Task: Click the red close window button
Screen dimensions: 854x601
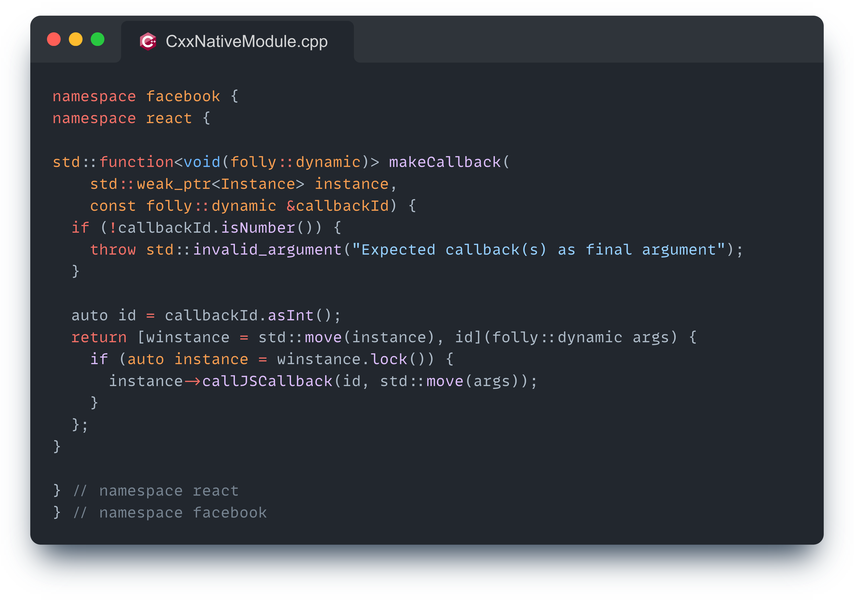Action: pos(54,39)
